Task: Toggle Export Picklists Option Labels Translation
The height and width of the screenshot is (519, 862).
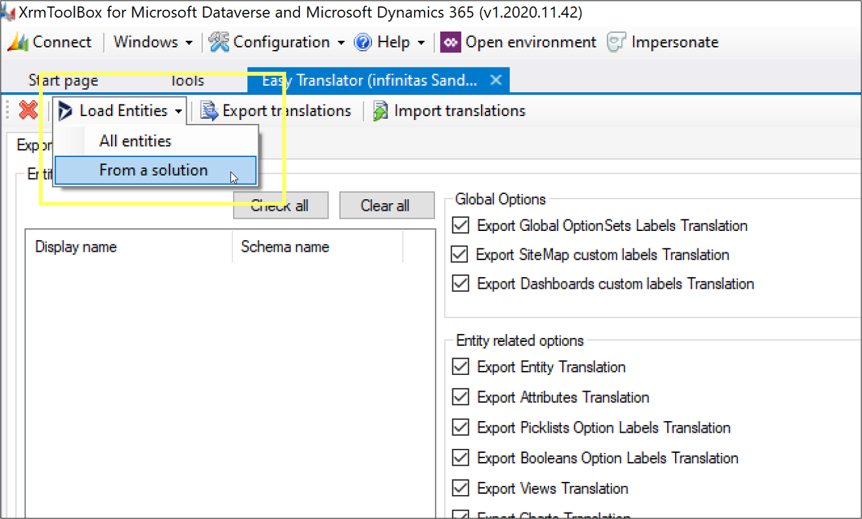Action: 460,428
